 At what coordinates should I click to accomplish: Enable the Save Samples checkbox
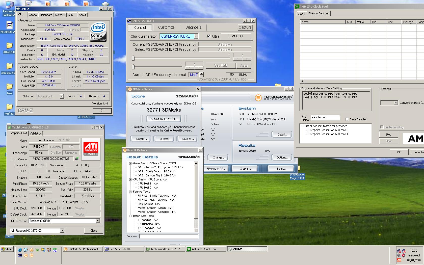(x=347, y=119)
